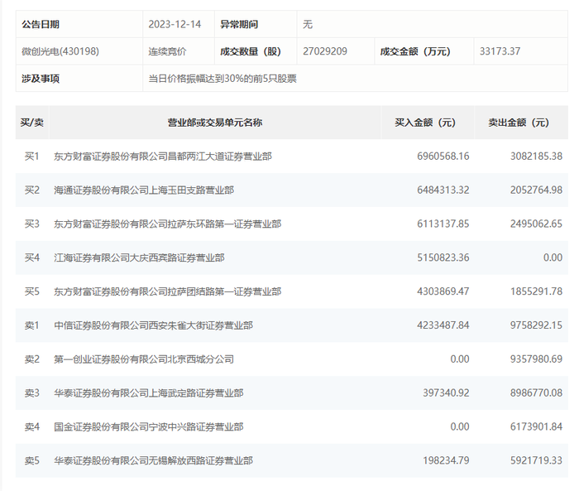Select the 0.00 buy amount in 卖4 row
The image size is (579, 491).
[460, 427]
